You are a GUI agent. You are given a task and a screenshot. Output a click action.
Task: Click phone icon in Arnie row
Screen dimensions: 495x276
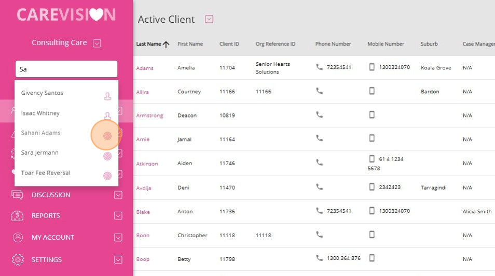pos(320,138)
